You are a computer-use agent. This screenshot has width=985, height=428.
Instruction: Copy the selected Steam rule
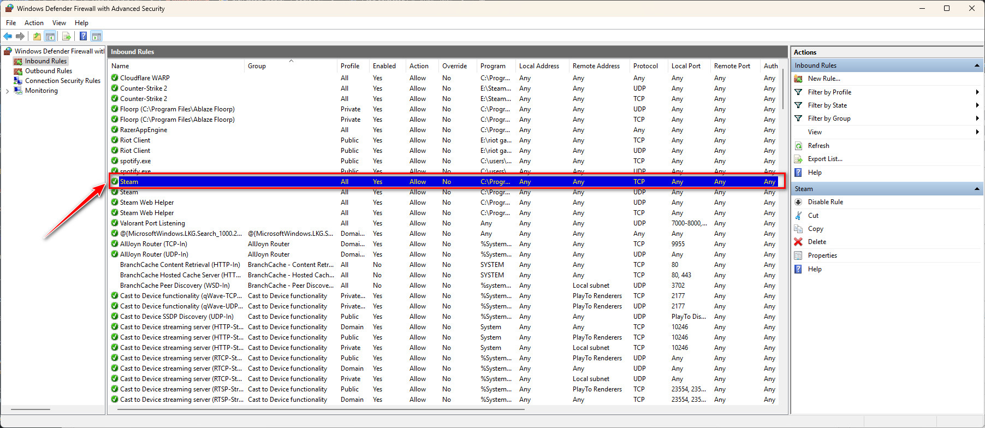816,229
